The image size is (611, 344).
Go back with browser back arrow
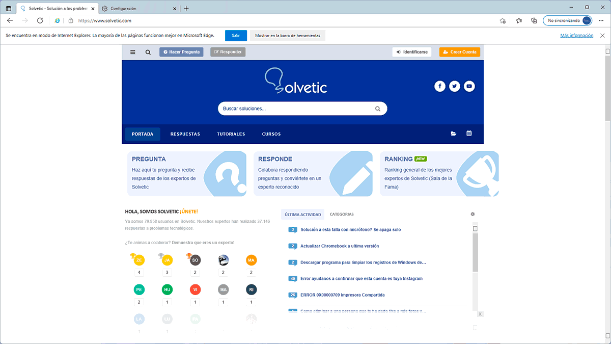10,20
